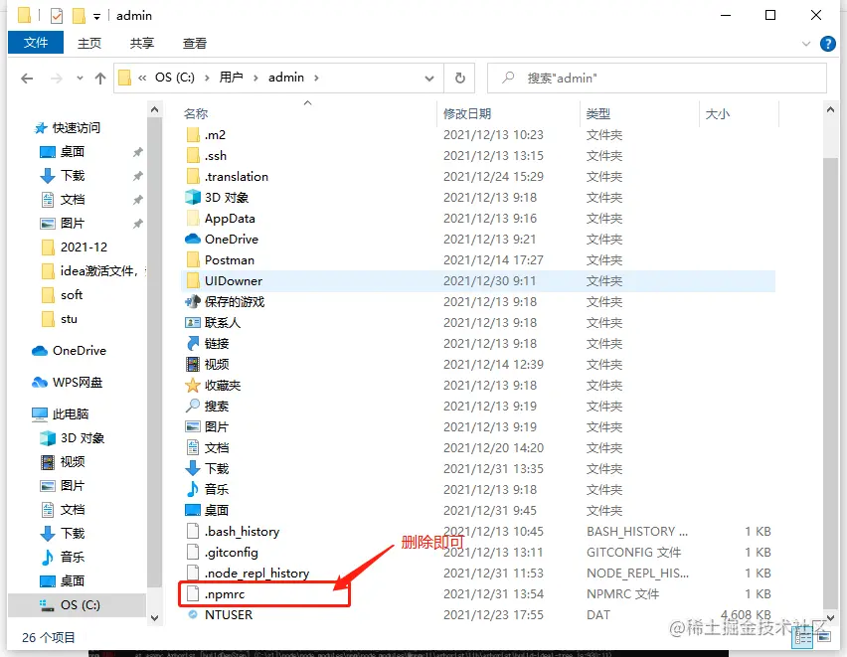Select OS (C:) drive in the sidebar

80,605
